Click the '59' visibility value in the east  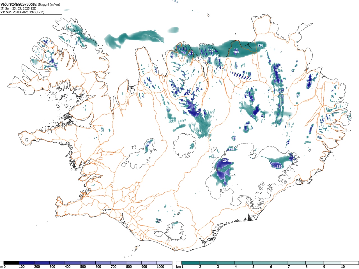[298, 96]
